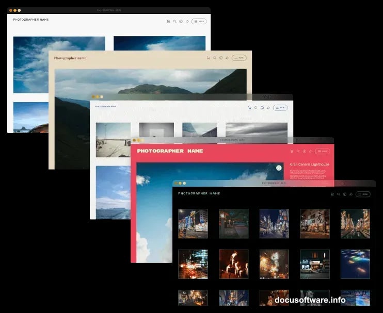Image resolution: width=383 pixels, height=313 pixels.
Task: Open the Menu button in red window
Action: click(x=323, y=151)
